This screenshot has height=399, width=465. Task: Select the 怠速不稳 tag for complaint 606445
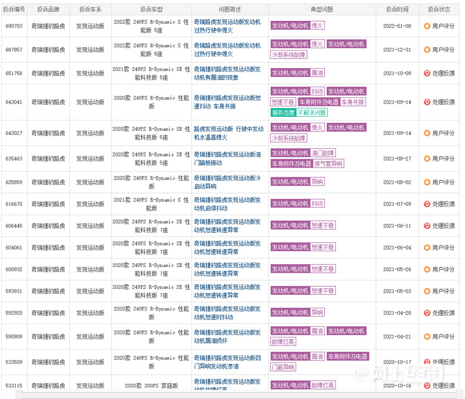point(323,225)
